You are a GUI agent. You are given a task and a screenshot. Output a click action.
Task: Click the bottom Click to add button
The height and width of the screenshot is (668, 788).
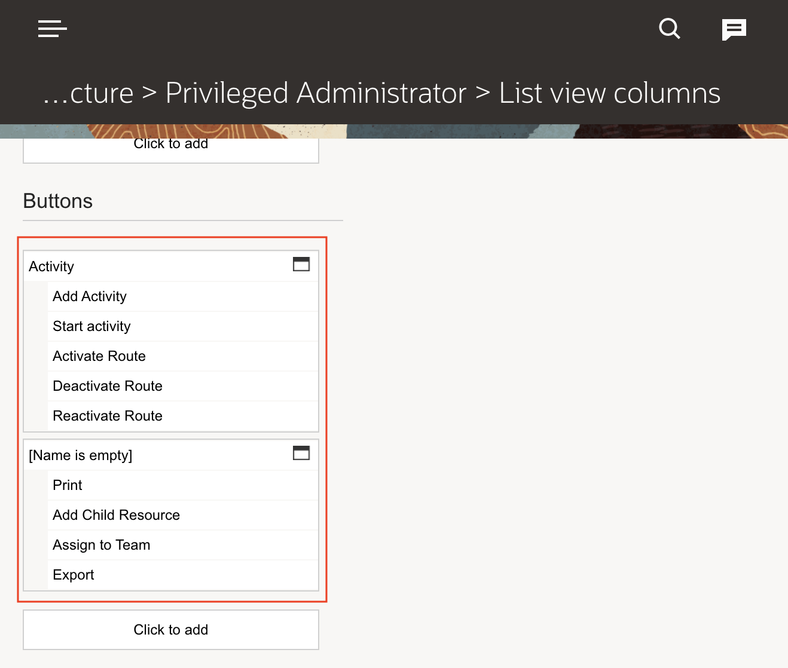pos(171,629)
